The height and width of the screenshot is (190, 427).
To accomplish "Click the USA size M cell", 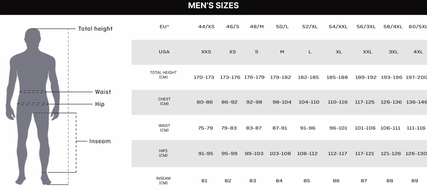I will point(282,52).
